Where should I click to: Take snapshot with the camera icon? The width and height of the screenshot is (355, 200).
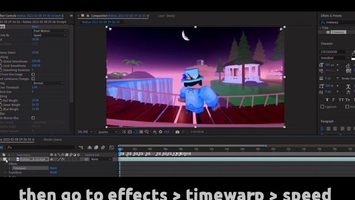(x=177, y=132)
